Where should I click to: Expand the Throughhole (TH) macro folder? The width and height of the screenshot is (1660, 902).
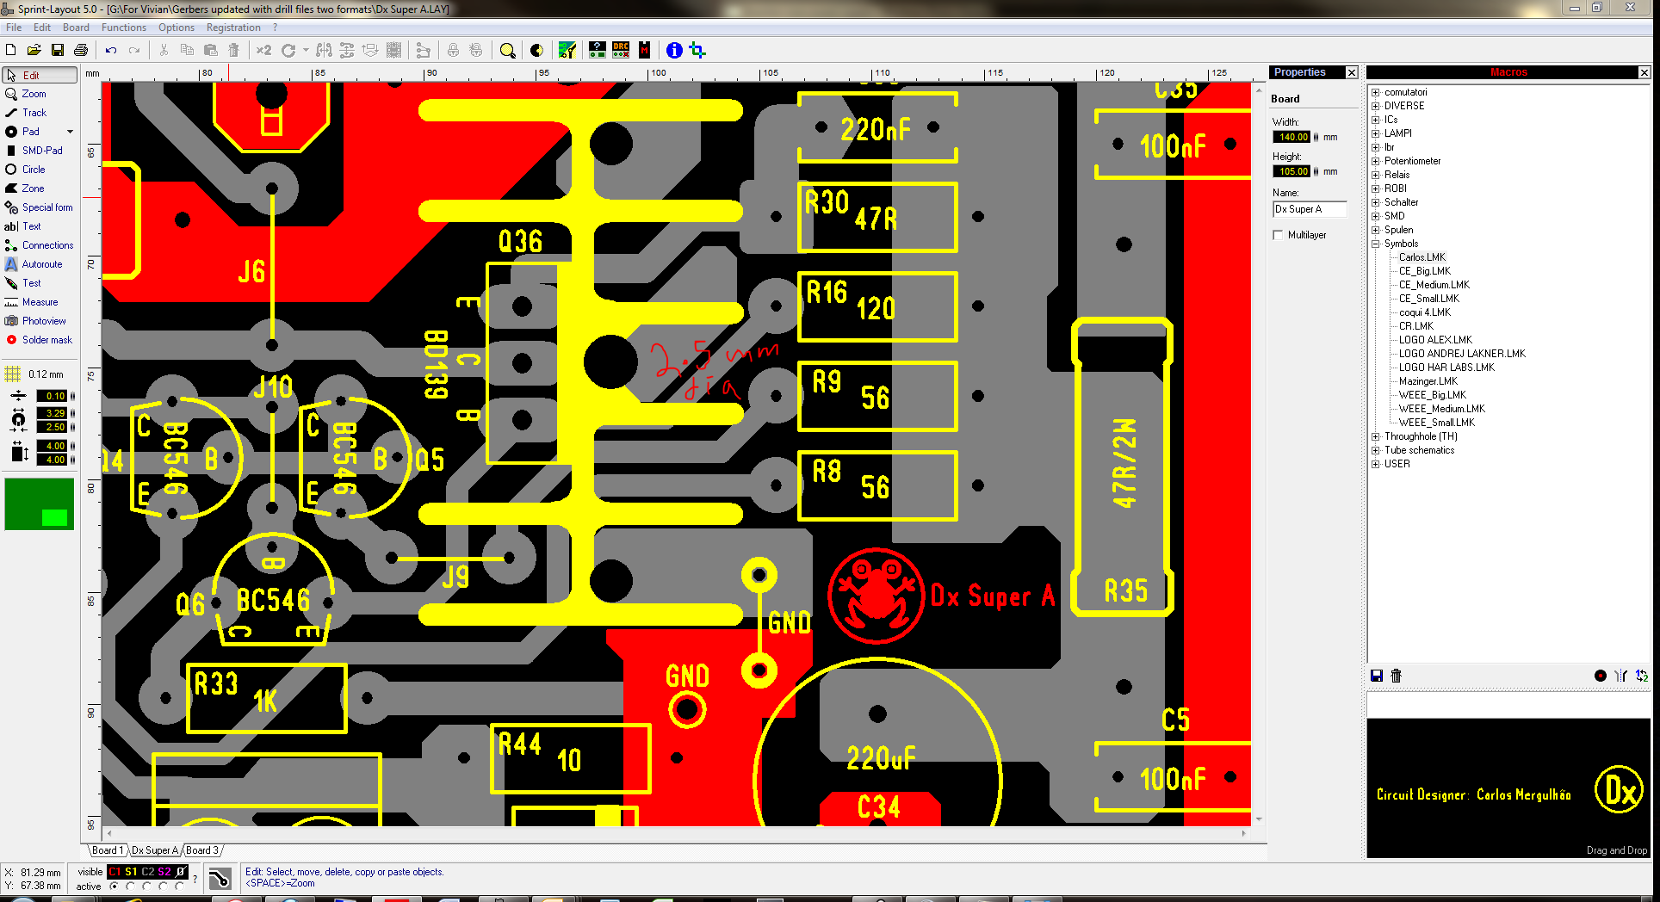coord(1376,436)
